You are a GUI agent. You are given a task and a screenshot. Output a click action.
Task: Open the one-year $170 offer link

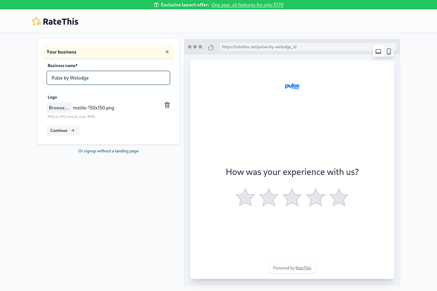tap(247, 5)
